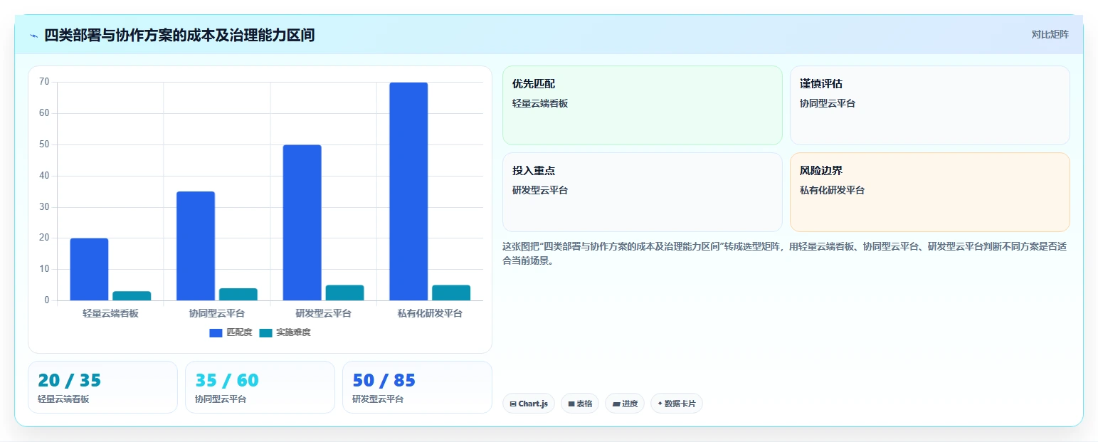Click the description paragraph starting with 这张图把
The height and width of the screenshot is (442, 1098).
pos(786,253)
